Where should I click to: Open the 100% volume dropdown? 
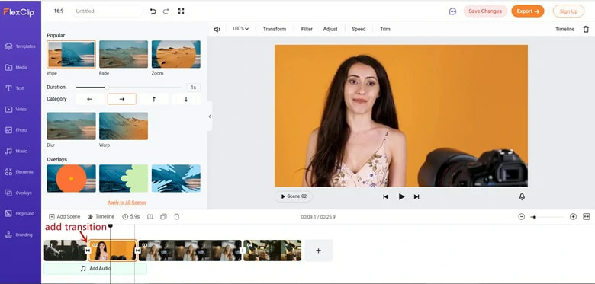(240, 29)
